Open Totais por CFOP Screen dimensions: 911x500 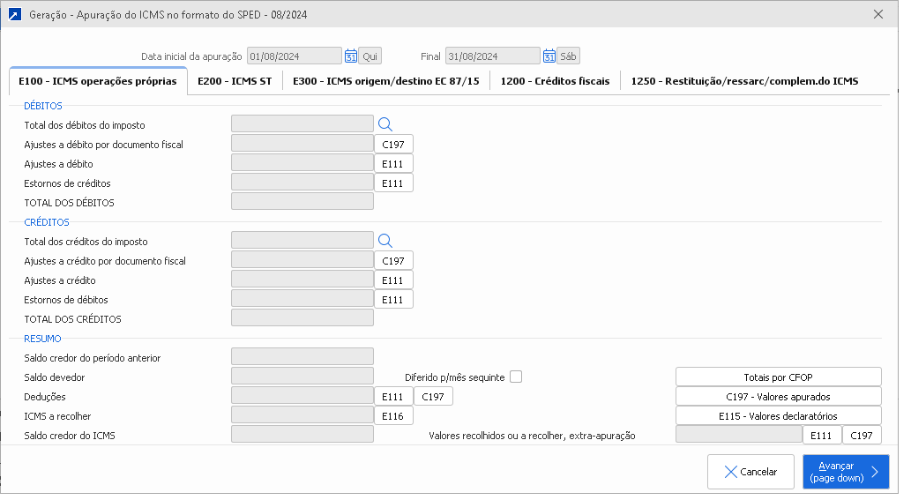(778, 377)
